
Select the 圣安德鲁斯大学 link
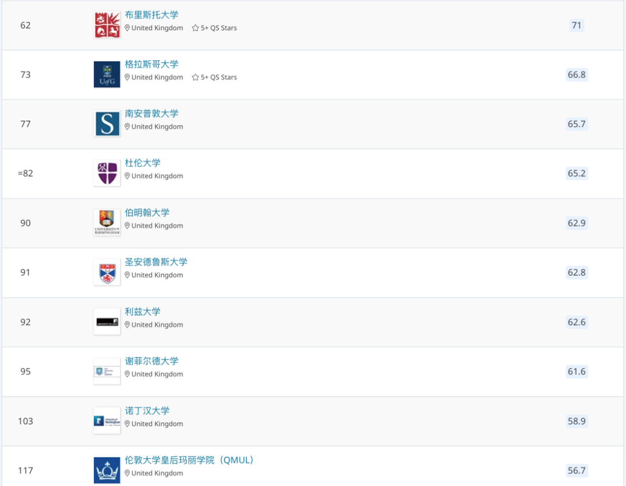coord(156,262)
